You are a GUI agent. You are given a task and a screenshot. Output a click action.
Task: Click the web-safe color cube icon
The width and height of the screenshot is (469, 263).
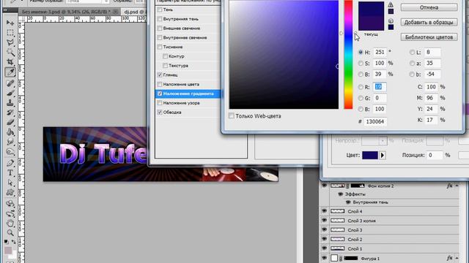pos(391,21)
